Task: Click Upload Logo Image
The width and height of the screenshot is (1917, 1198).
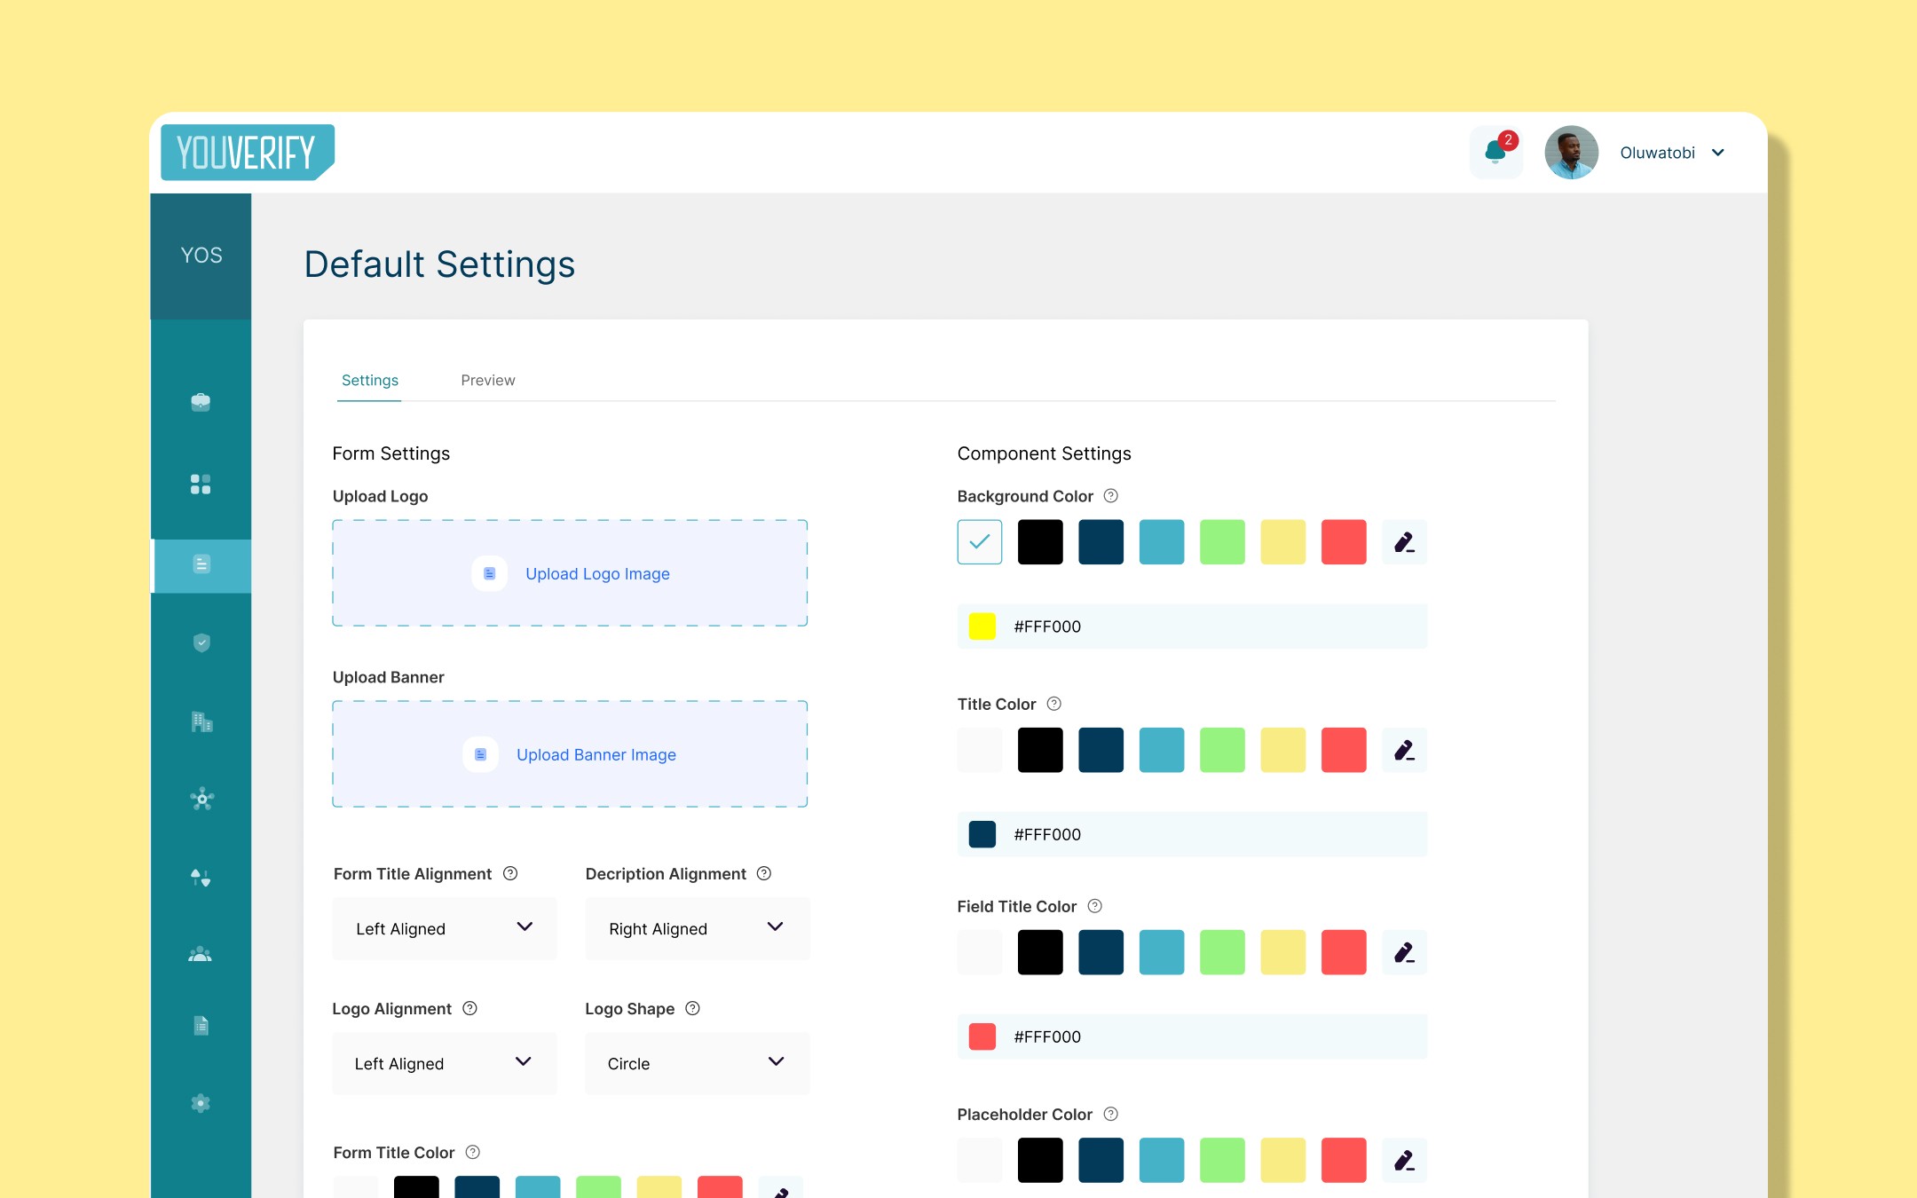Action: click(x=570, y=573)
